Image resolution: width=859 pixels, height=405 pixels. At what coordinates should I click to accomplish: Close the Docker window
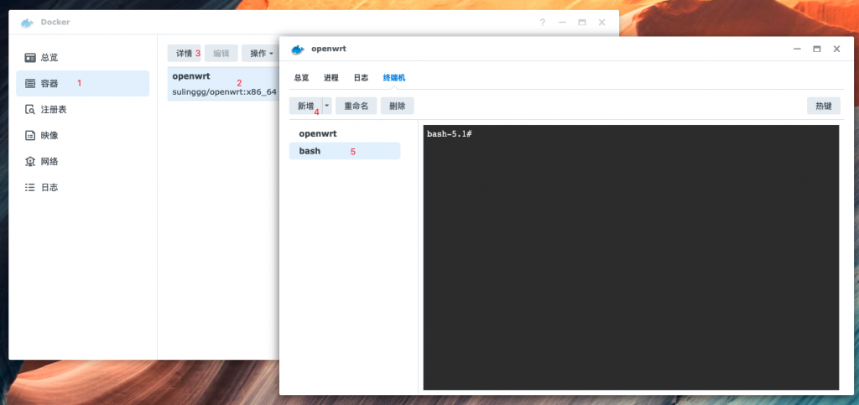601,23
